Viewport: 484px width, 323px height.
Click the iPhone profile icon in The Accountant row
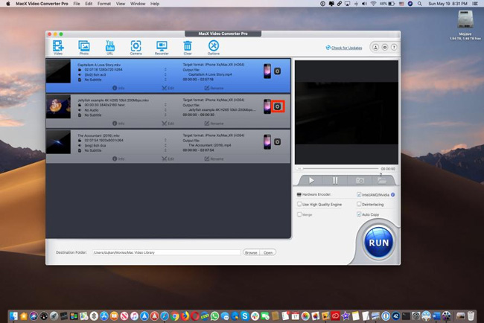click(267, 142)
